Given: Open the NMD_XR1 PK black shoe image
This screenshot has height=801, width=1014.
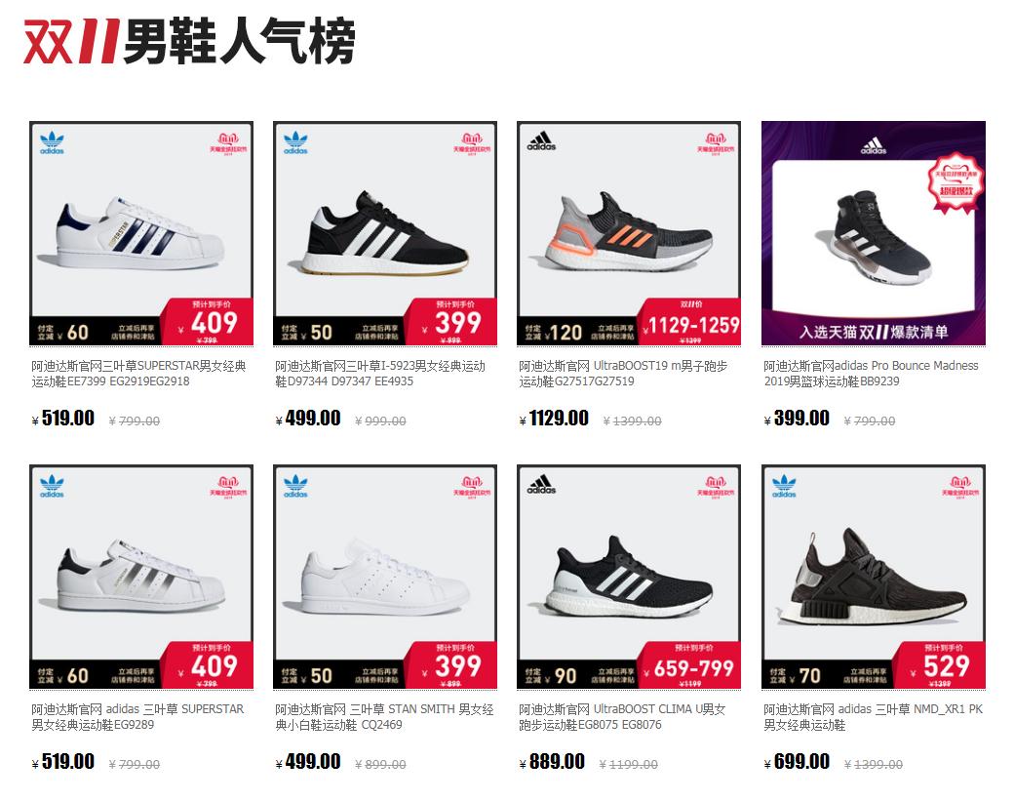Looking at the screenshot, I should (x=873, y=577).
